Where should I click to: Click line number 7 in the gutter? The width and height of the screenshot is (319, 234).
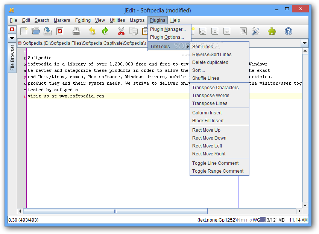24,90
